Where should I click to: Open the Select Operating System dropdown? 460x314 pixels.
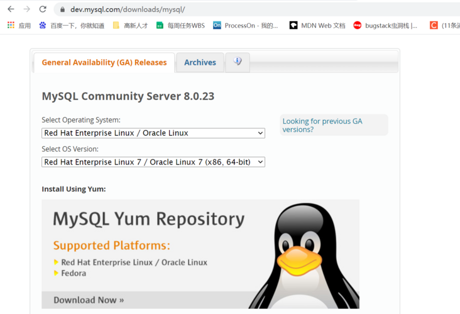pyautogui.click(x=153, y=133)
